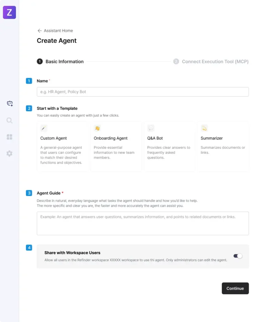Screen dimensions: 276x322
Task: Click the Agent Guide label
Action: click(49, 193)
